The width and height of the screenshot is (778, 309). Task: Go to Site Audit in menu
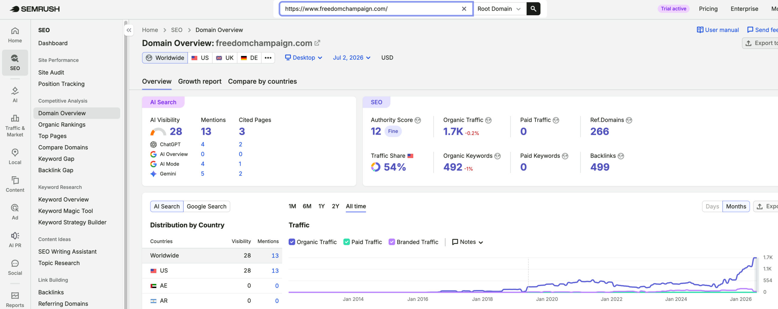[x=51, y=72]
